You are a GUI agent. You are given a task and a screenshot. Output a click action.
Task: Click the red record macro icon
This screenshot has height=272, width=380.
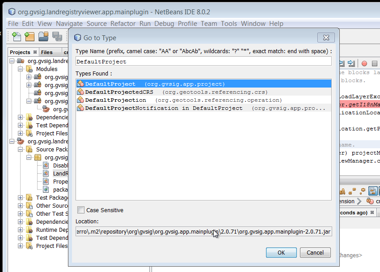click(x=364, y=63)
